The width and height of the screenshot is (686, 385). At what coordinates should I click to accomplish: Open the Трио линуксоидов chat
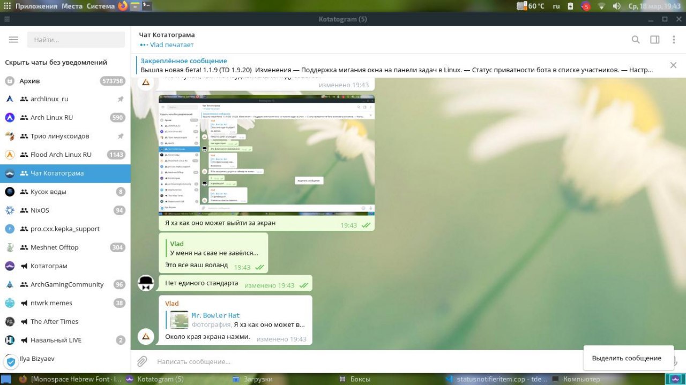(x=65, y=136)
